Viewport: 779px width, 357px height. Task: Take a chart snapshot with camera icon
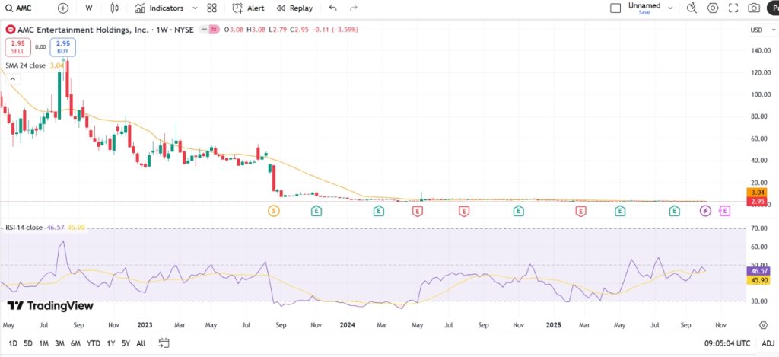pyautogui.click(x=754, y=8)
